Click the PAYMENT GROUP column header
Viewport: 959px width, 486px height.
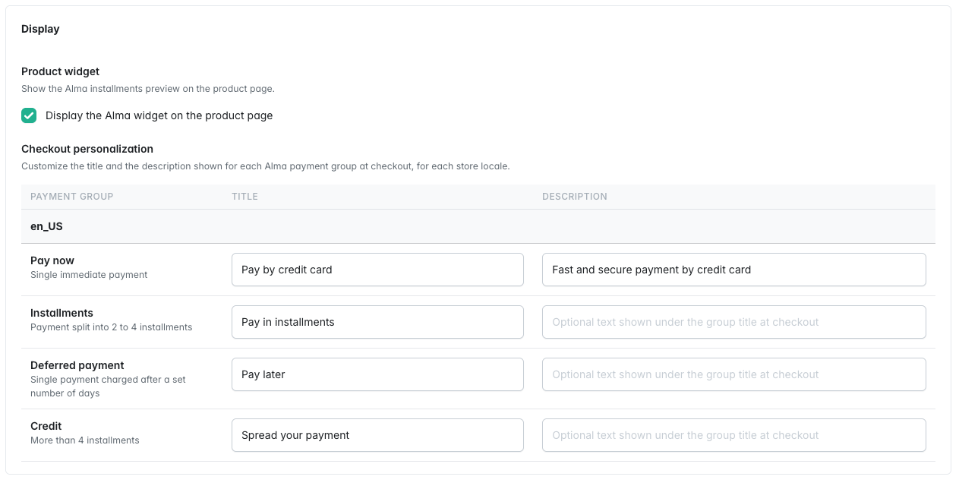point(71,197)
